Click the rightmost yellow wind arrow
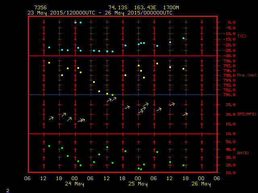Image resolution: width=258 pixels, height=193 pixels. pos(185,114)
